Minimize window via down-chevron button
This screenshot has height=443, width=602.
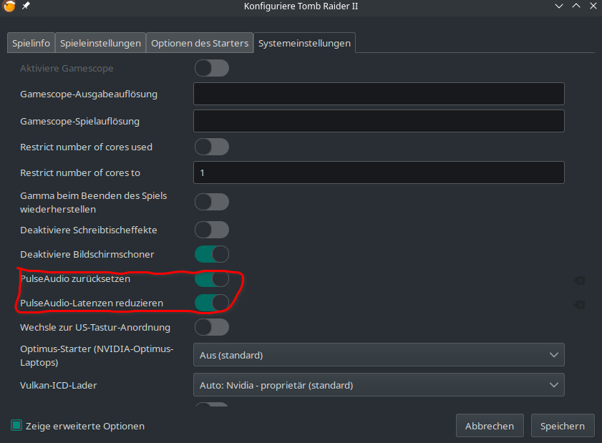click(x=559, y=6)
